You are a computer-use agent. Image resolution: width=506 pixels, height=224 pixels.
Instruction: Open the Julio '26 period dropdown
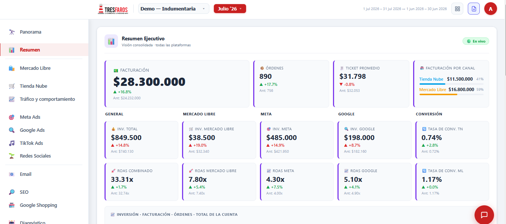point(230,9)
